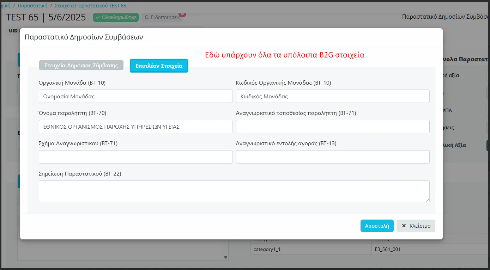Open the Παραστατικά breadcrumb link
This screenshot has width=490, height=270.
32,6
